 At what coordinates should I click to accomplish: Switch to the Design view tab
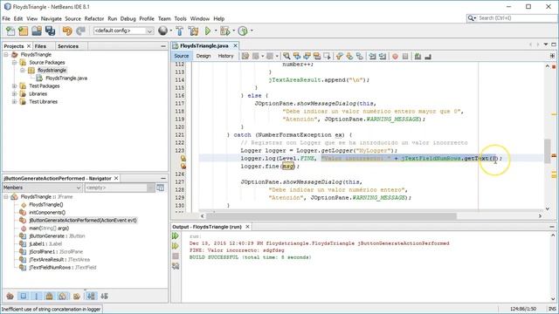(204, 56)
